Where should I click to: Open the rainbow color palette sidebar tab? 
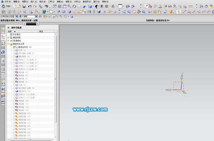[3, 83]
